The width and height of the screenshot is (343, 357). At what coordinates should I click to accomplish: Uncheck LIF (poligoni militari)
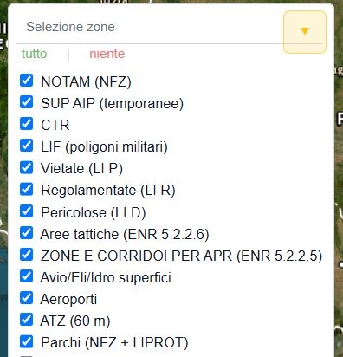tap(26, 146)
